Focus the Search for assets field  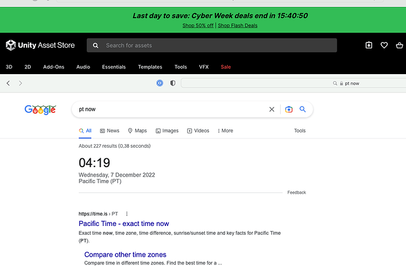pyautogui.click(x=218, y=45)
